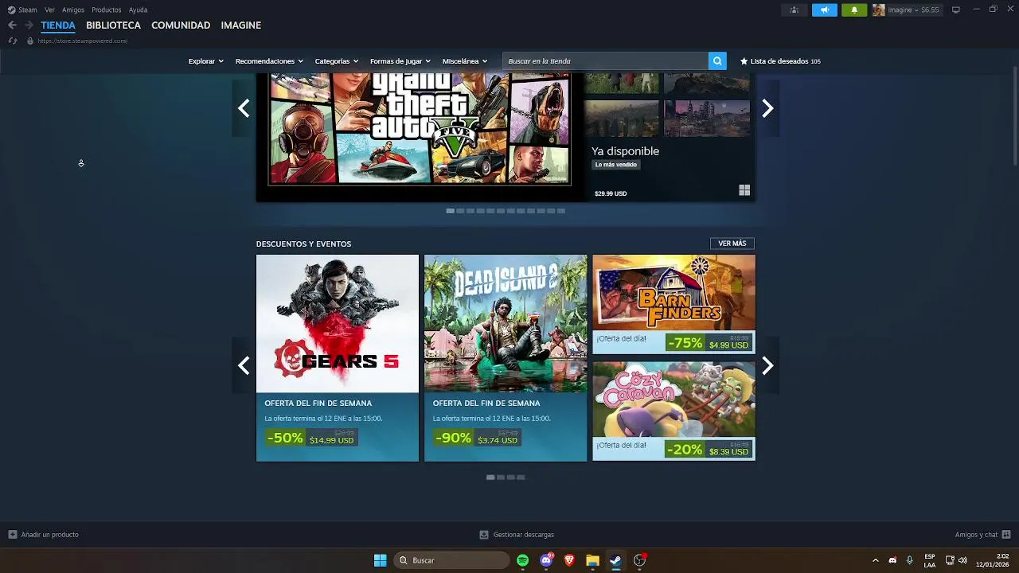The width and height of the screenshot is (1019, 573).
Task: Select the first featured carousel page dot
Action: pyautogui.click(x=451, y=211)
